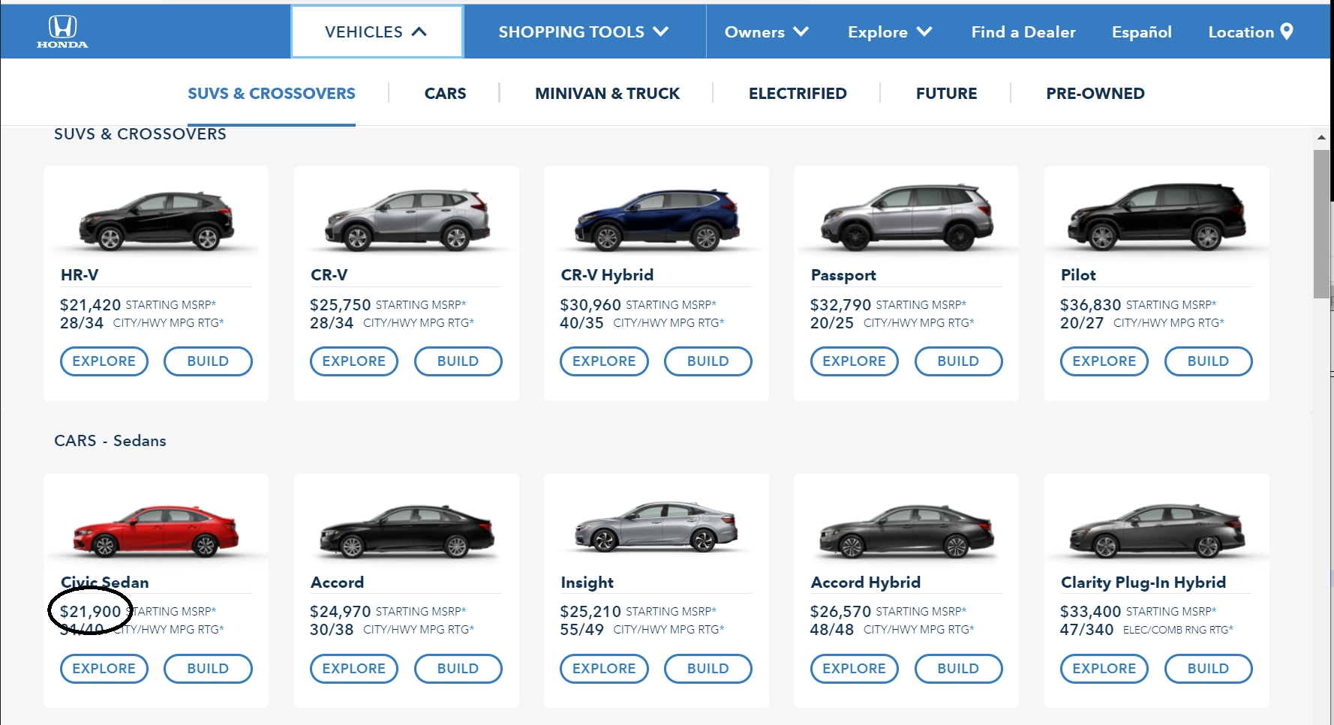Collapse the VEHICLES menu chevron
The width and height of the screenshot is (1334, 725).
(419, 31)
